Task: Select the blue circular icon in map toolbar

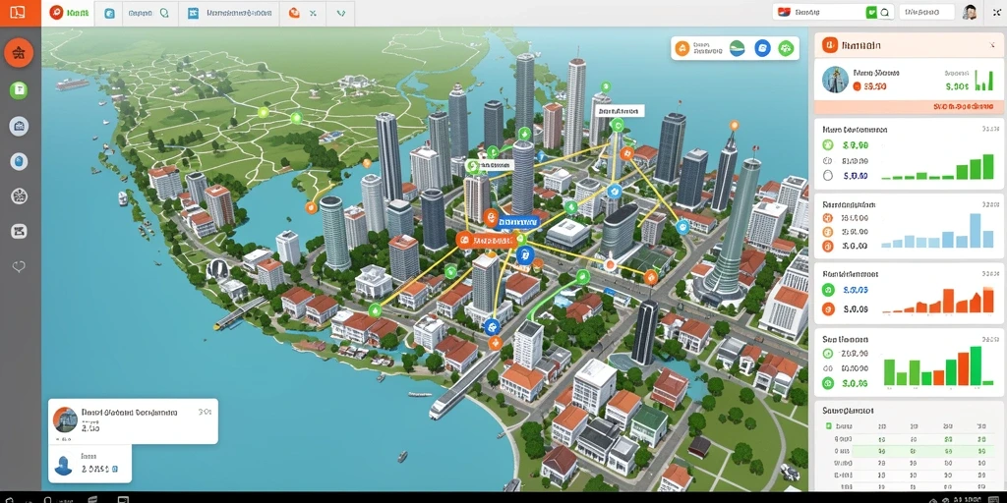Action: (x=762, y=48)
